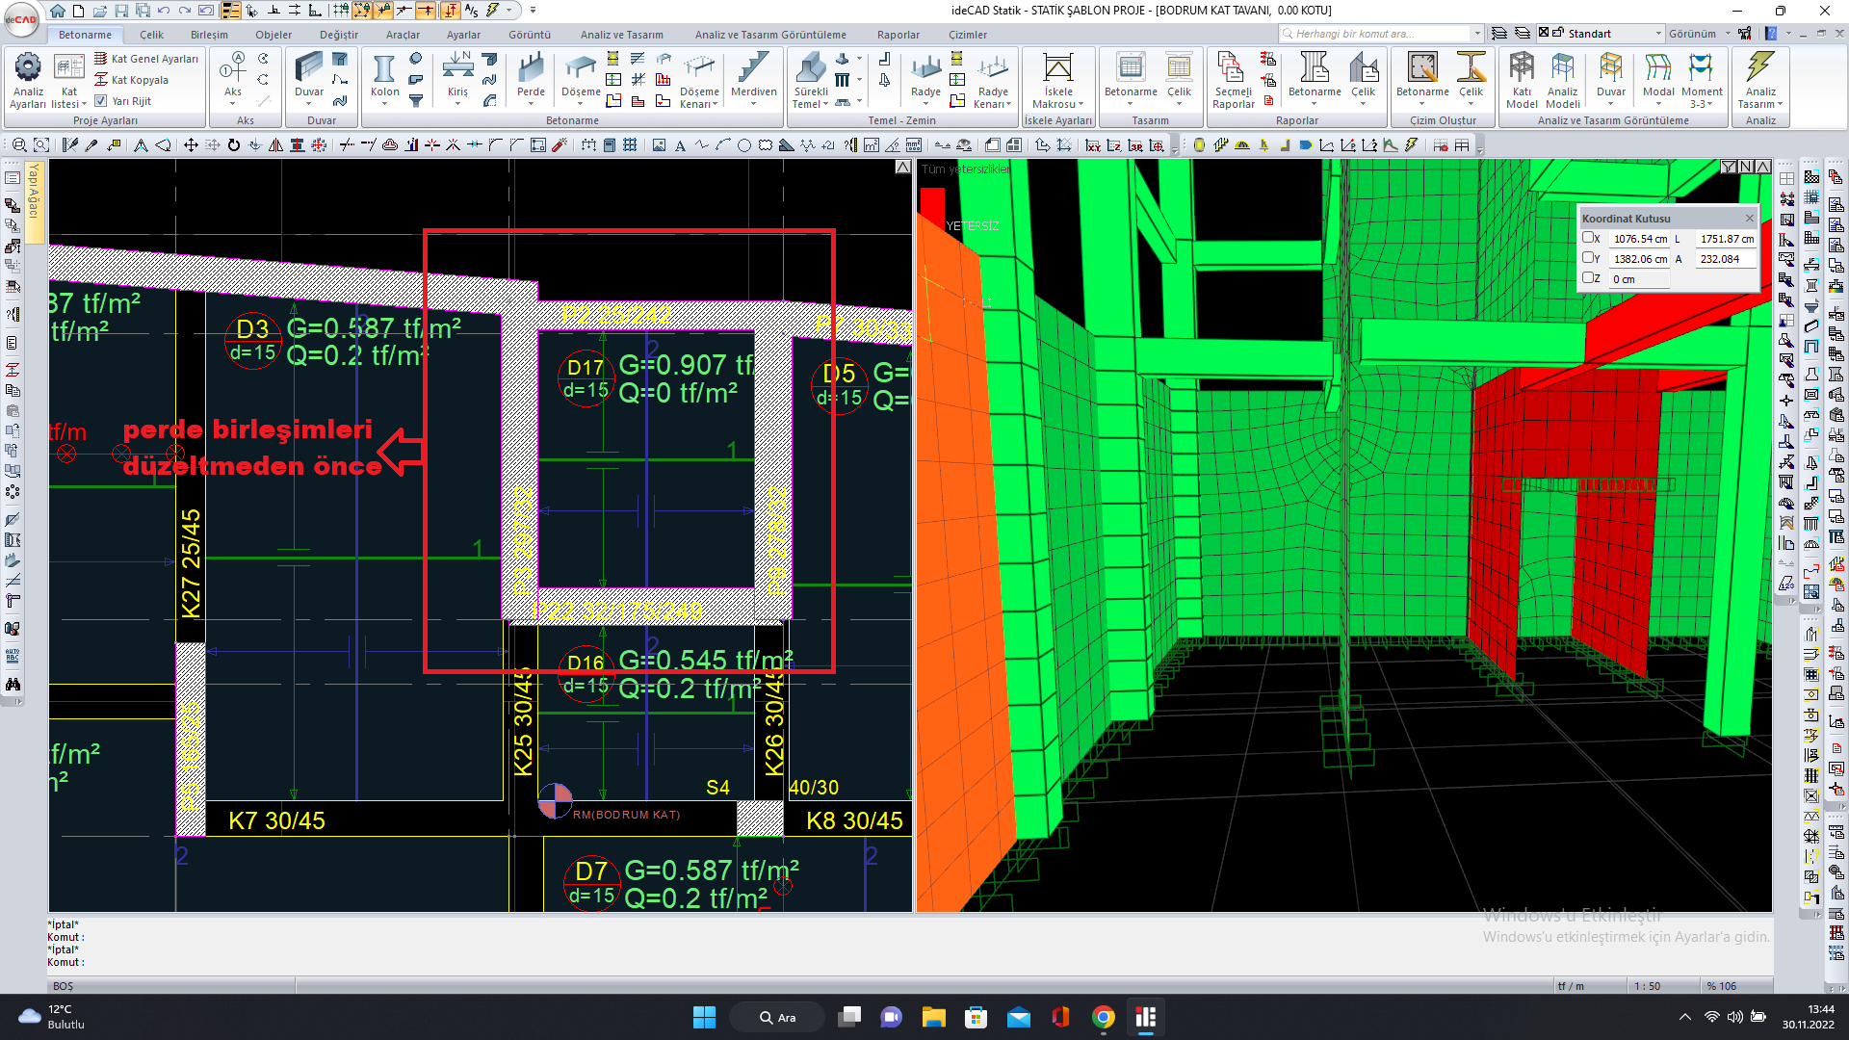Open the Modal results view

[1658, 79]
